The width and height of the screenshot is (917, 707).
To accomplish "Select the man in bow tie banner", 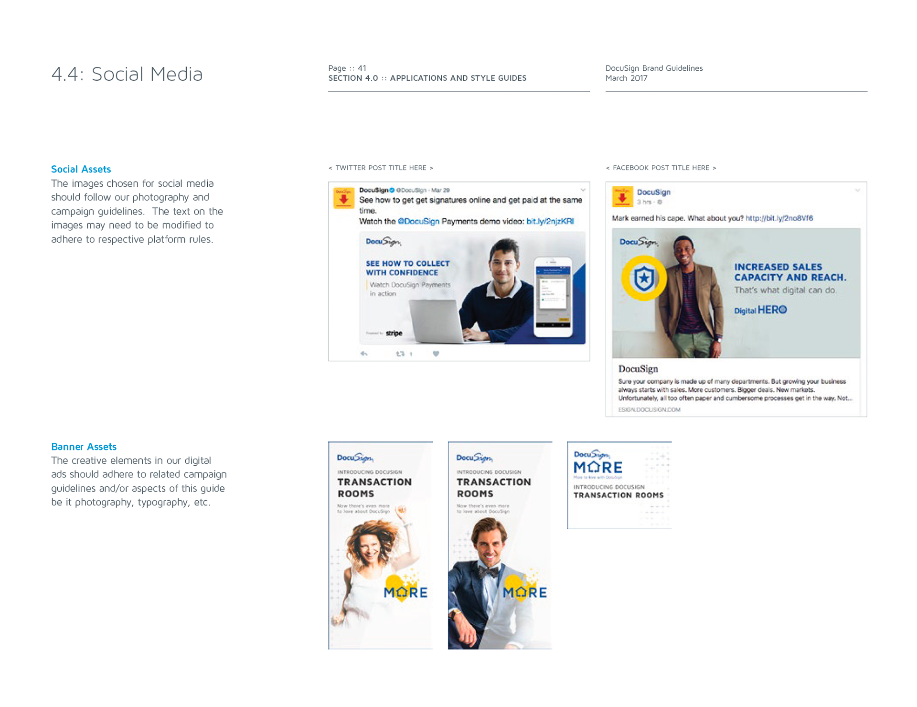I will 500,545.
